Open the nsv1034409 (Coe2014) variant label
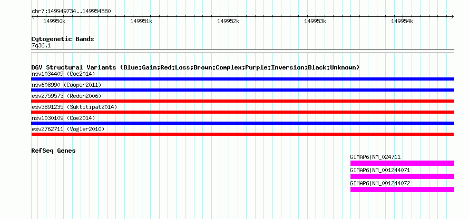Screen dimensions: 469x219 tap(63, 74)
